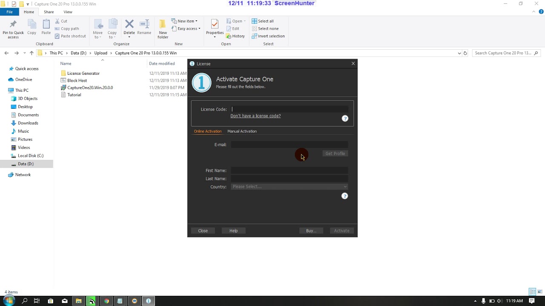Go back using the Explorer back arrow
The width and height of the screenshot is (545, 306).
(x=6, y=53)
